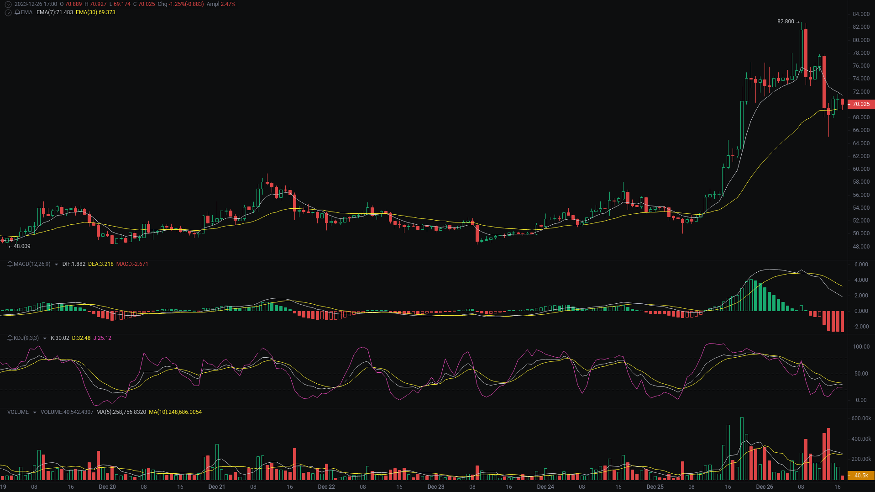The width and height of the screenshot is (875, 492).
Task: Click the Dec 26 date axis label
Action: pos(765,487)
